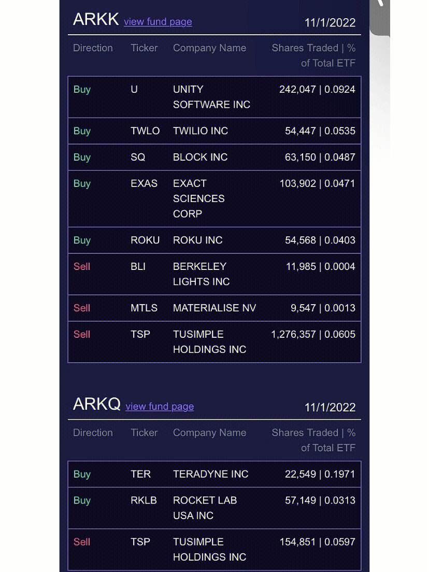Screen dimensions: 429x572
Task: Click the BERKELEY LIGHTS INC sell row
Action: [214, 274]
